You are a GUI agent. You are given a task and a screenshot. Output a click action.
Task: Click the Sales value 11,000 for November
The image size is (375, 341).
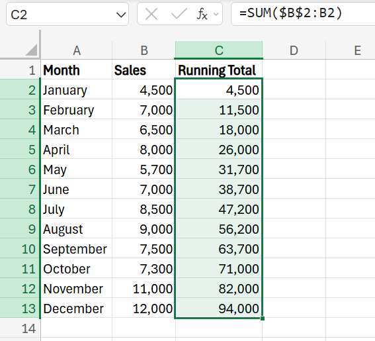tap(144, 289)
